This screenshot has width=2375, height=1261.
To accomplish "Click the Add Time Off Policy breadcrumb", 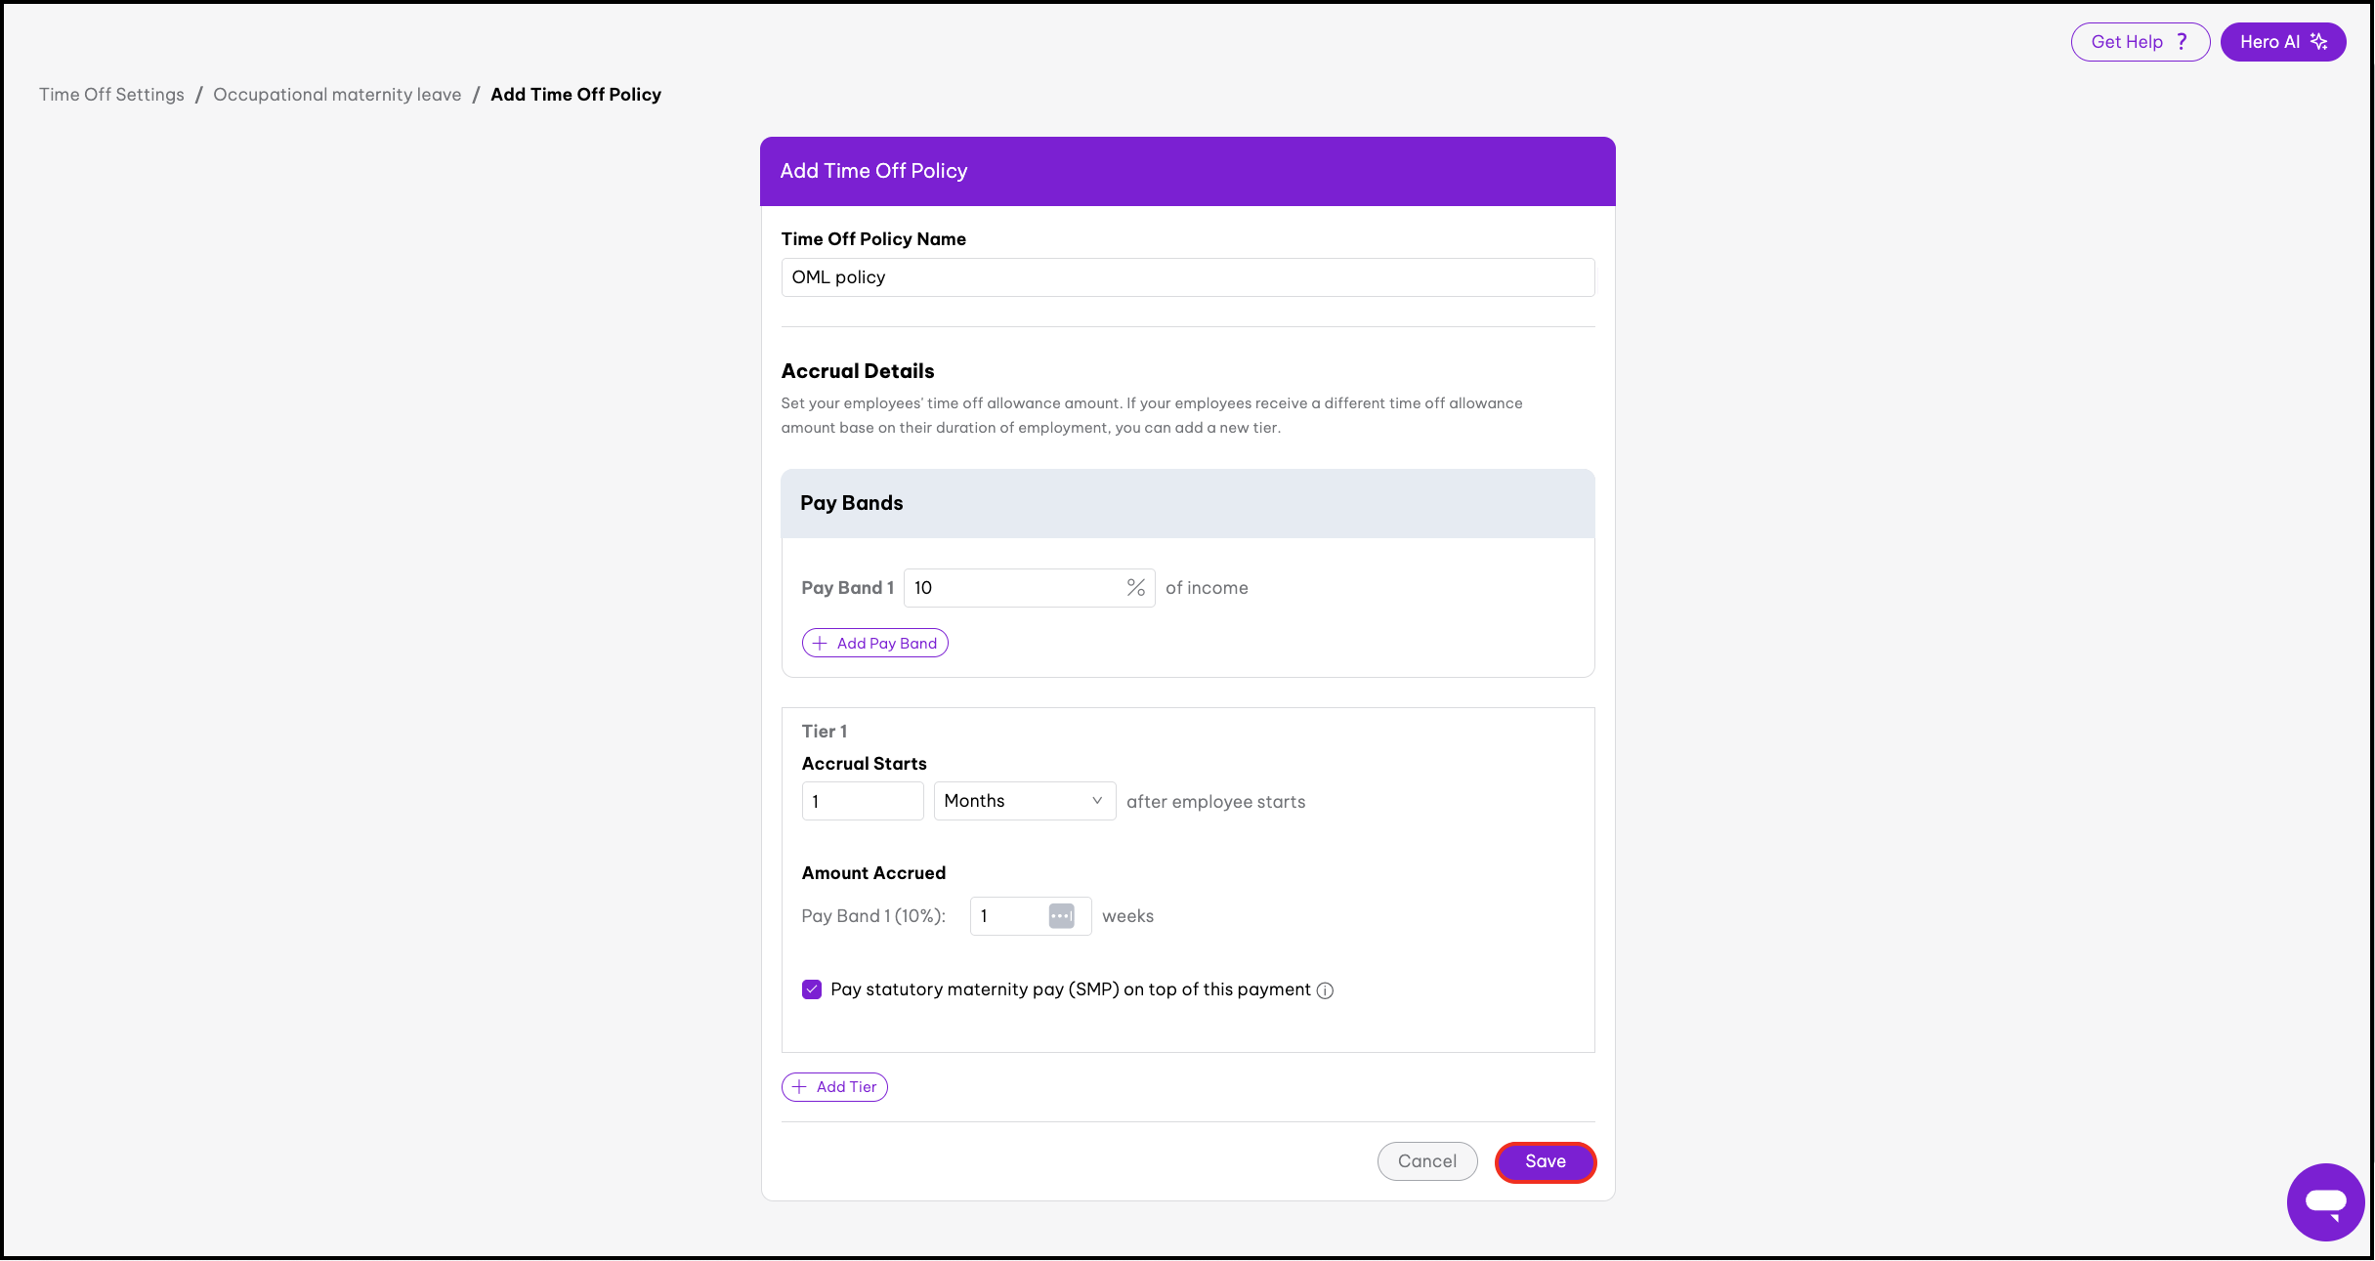I will [575, 95].
